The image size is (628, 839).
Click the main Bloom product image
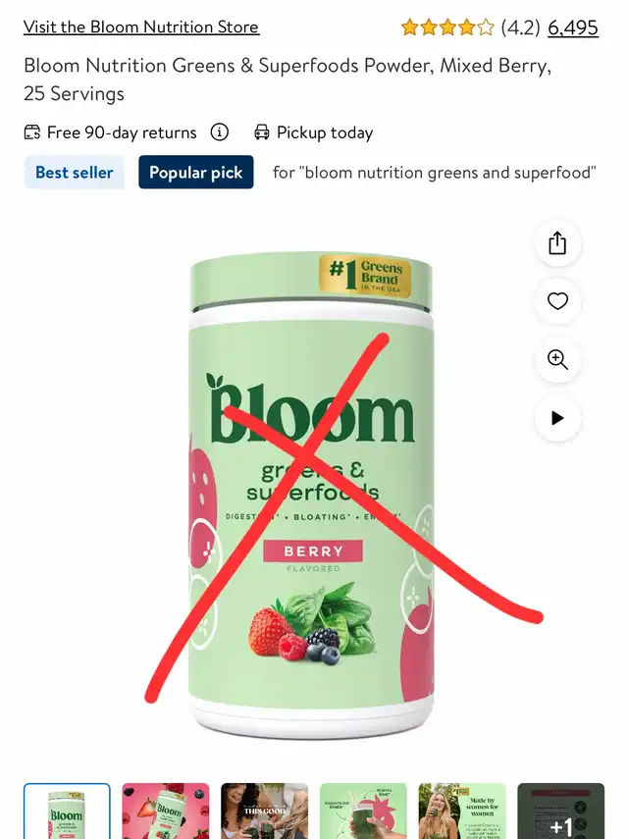click(x=312, y=495)
